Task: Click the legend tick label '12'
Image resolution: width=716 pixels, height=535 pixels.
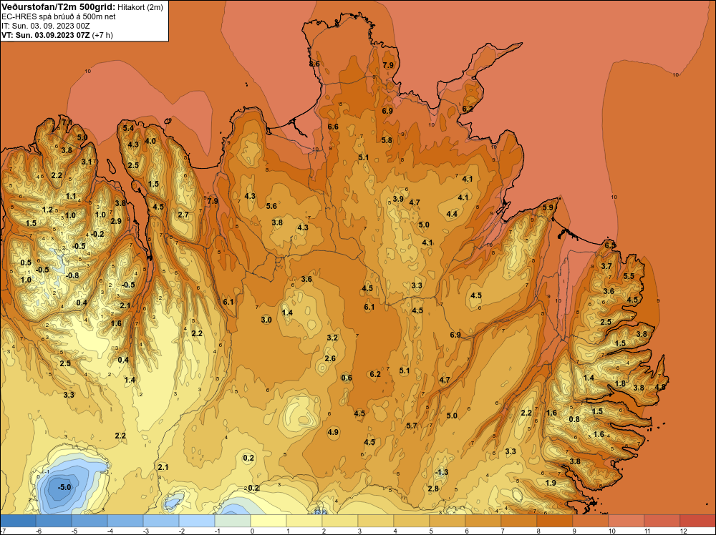Action: [684, 531]
